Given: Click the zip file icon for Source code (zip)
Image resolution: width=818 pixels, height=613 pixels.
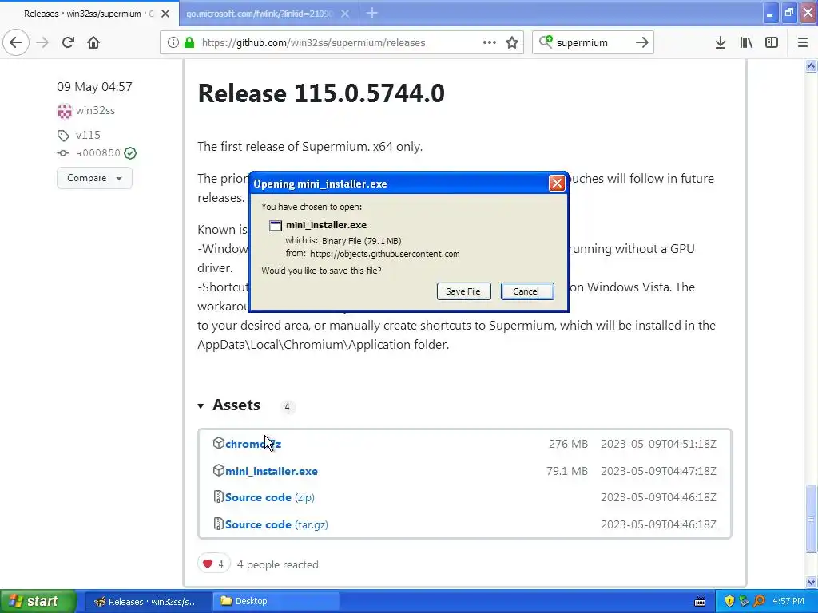Looking at the screenshot, I should [219, 496].
